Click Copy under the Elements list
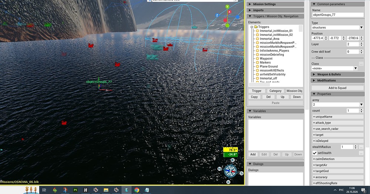The width and height of the screenshot is (370, 194). (254, 97)
